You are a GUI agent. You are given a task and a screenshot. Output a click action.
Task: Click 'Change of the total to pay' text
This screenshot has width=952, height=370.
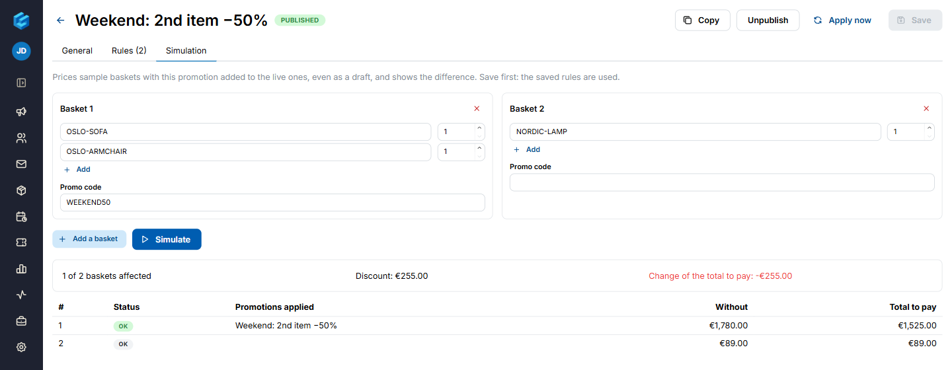(x=721, y=276)
